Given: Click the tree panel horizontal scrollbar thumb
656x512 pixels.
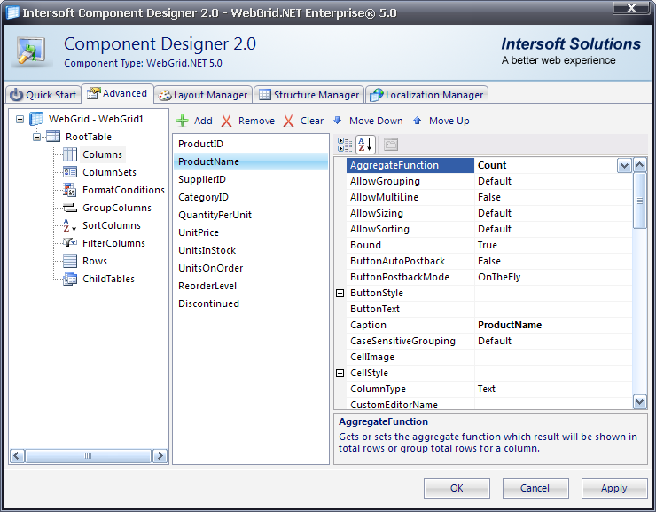Looking at the screenshot, I should point(88,456).
